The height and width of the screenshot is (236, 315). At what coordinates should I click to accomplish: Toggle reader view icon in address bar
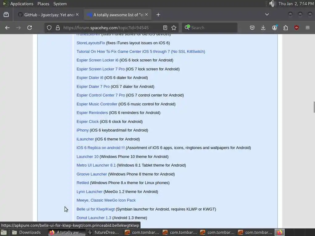[x=165, y=28]
